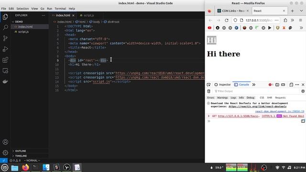Open a new tab in Firefox
The image size is (306, 172).
[x=292, y=11]
